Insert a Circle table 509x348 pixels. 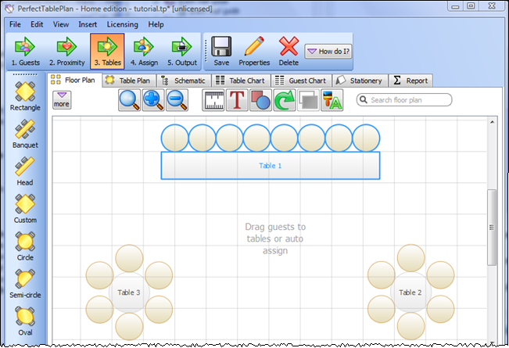point(25,246)
